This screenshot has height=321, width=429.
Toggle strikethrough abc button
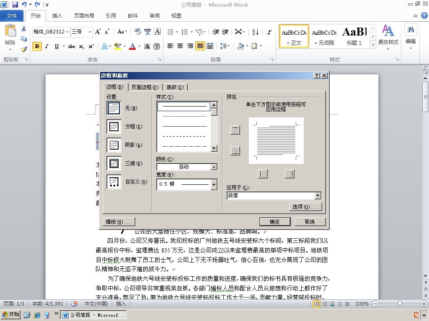click(71, 46)
